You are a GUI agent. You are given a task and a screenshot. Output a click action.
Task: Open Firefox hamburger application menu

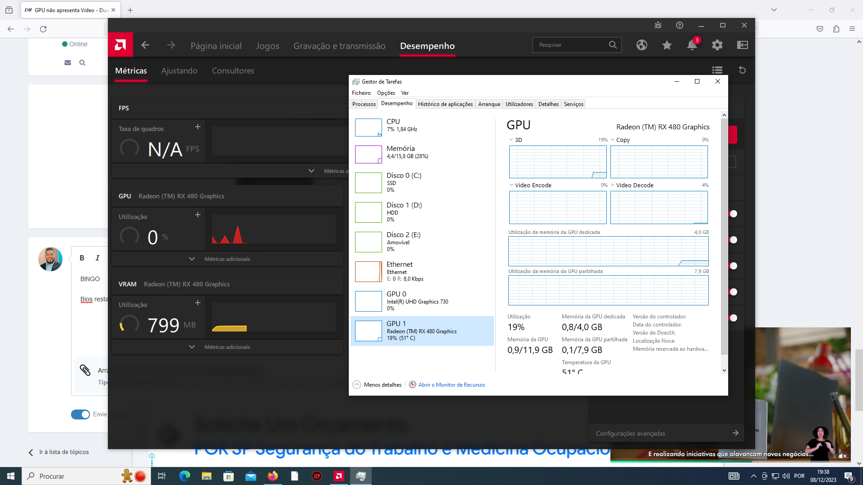coord(852,29)
